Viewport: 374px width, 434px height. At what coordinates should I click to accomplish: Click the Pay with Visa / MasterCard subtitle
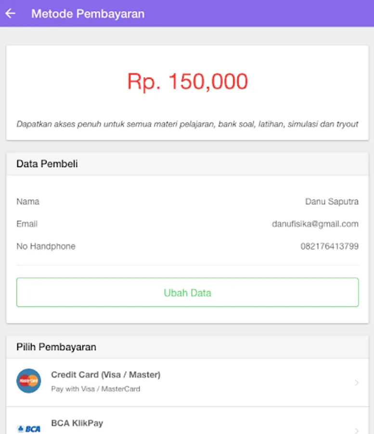click(x=95, y=389)
